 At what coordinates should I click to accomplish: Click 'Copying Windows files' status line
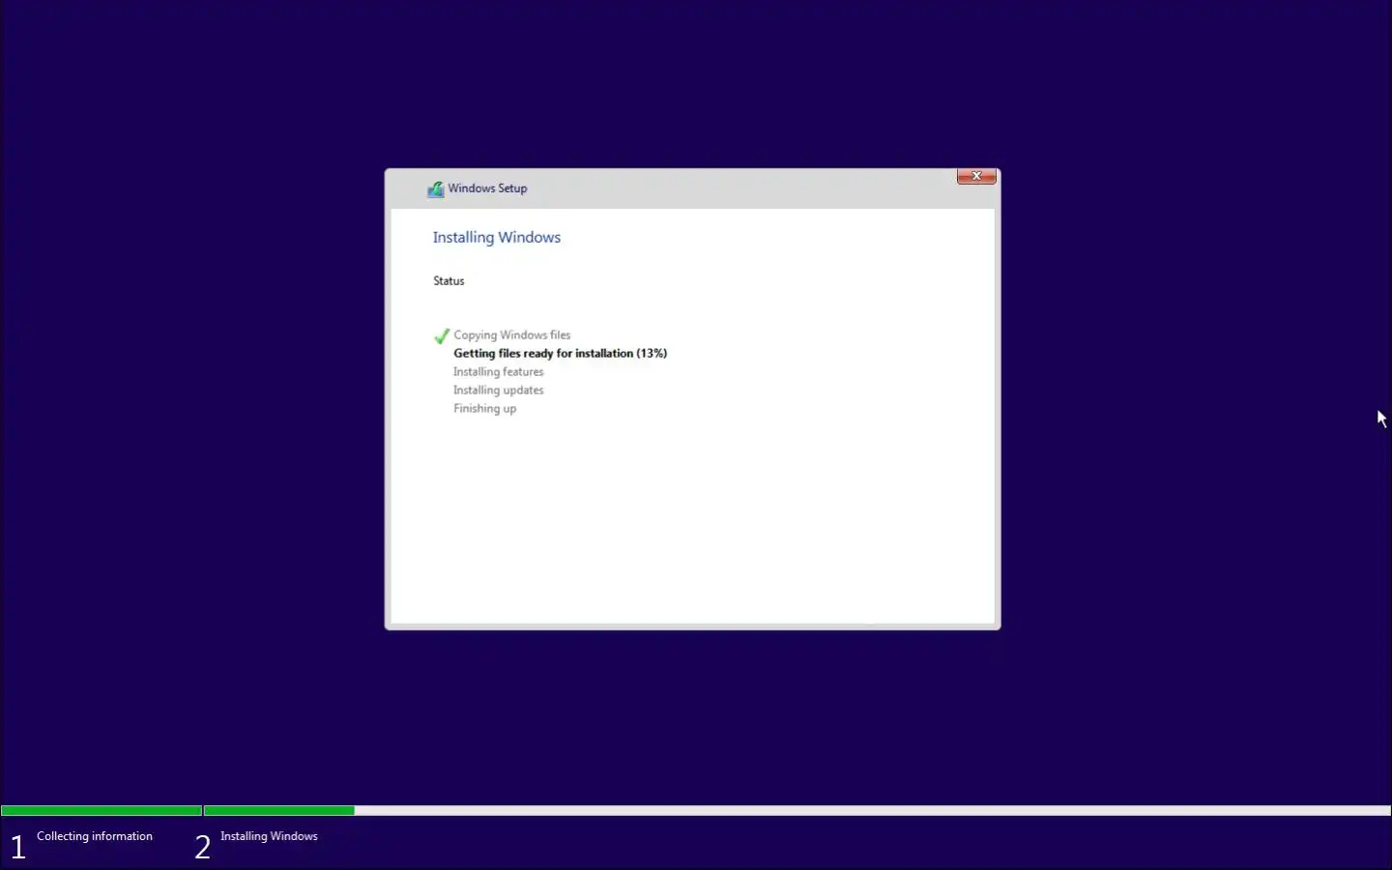512,334
